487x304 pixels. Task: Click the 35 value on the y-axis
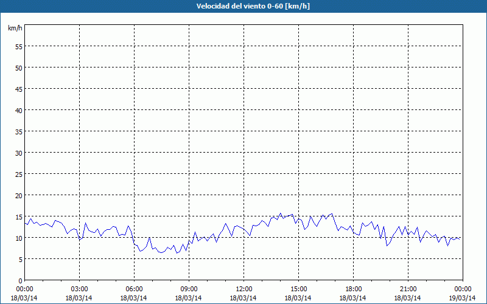19,132
